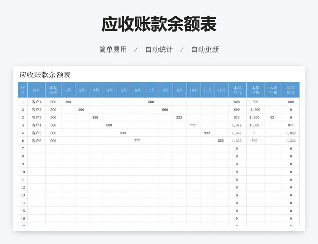Click the 777 cell in 客户4's row
Viewport: 318px width, 244px height.
194,125
